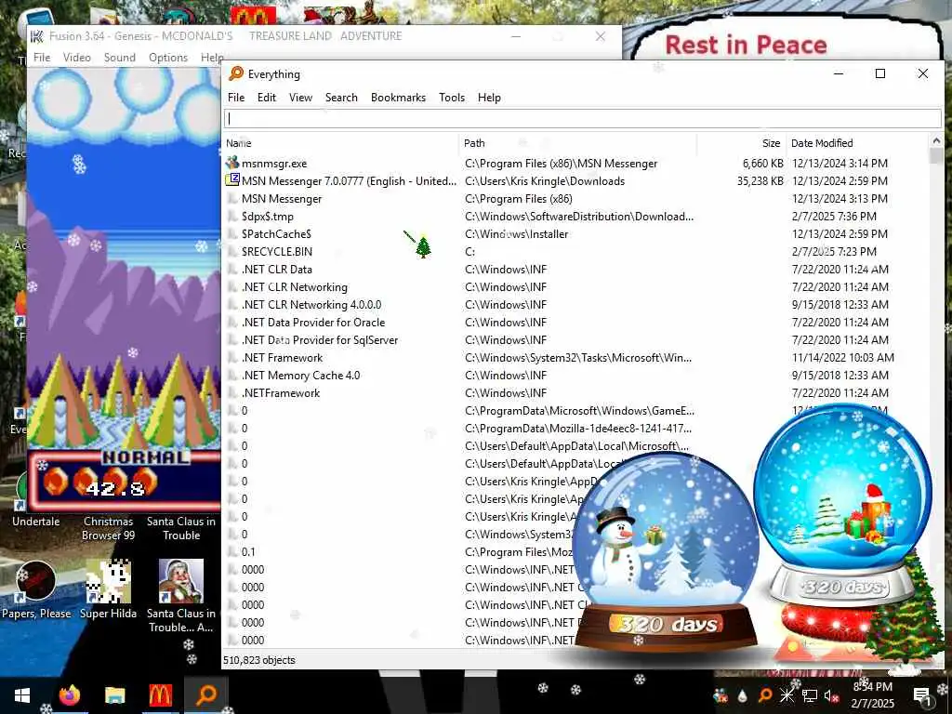The height and width of the screenshot is (714, 952).
Task: Click the muted volume speaker icon
Action: [831, 695]
